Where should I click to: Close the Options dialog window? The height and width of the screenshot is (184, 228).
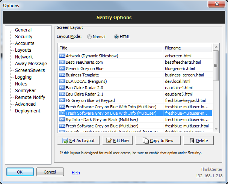216,4
